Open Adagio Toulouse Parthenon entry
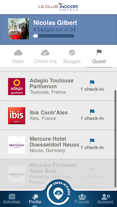This screenshot has height=207, width=117. 57,86
